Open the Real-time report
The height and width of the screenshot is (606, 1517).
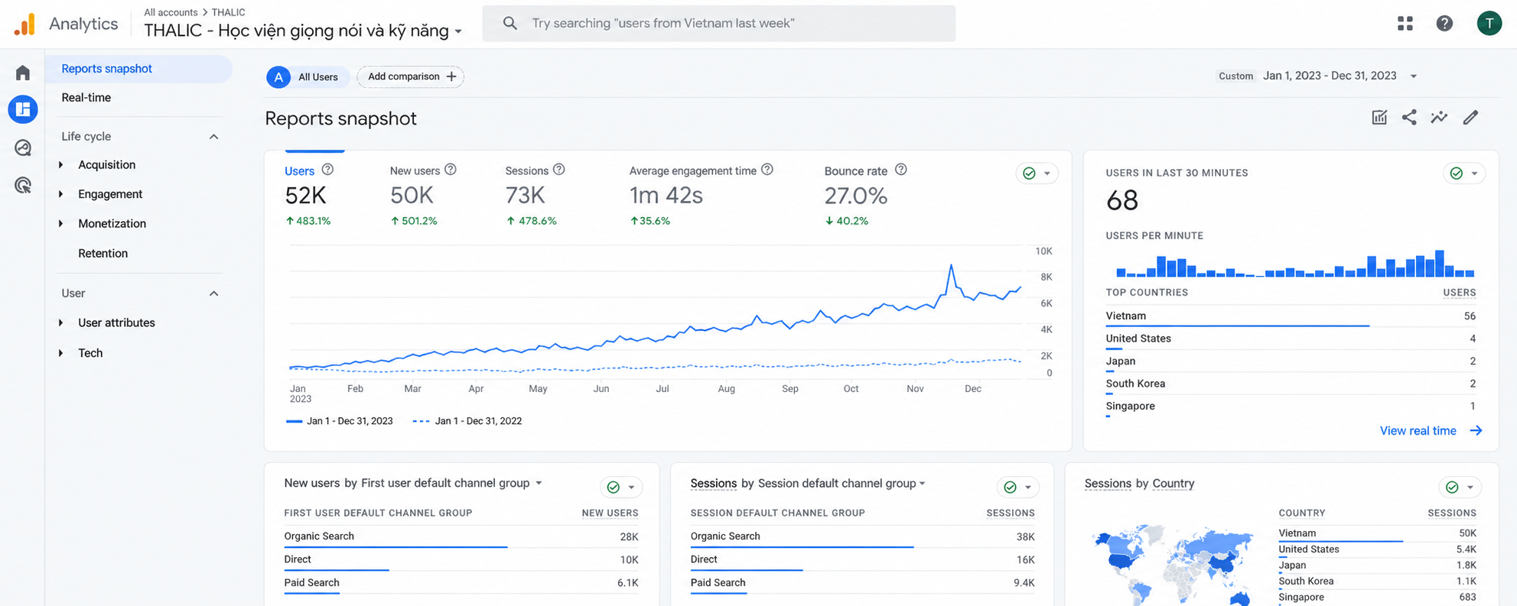pos(86,98)
